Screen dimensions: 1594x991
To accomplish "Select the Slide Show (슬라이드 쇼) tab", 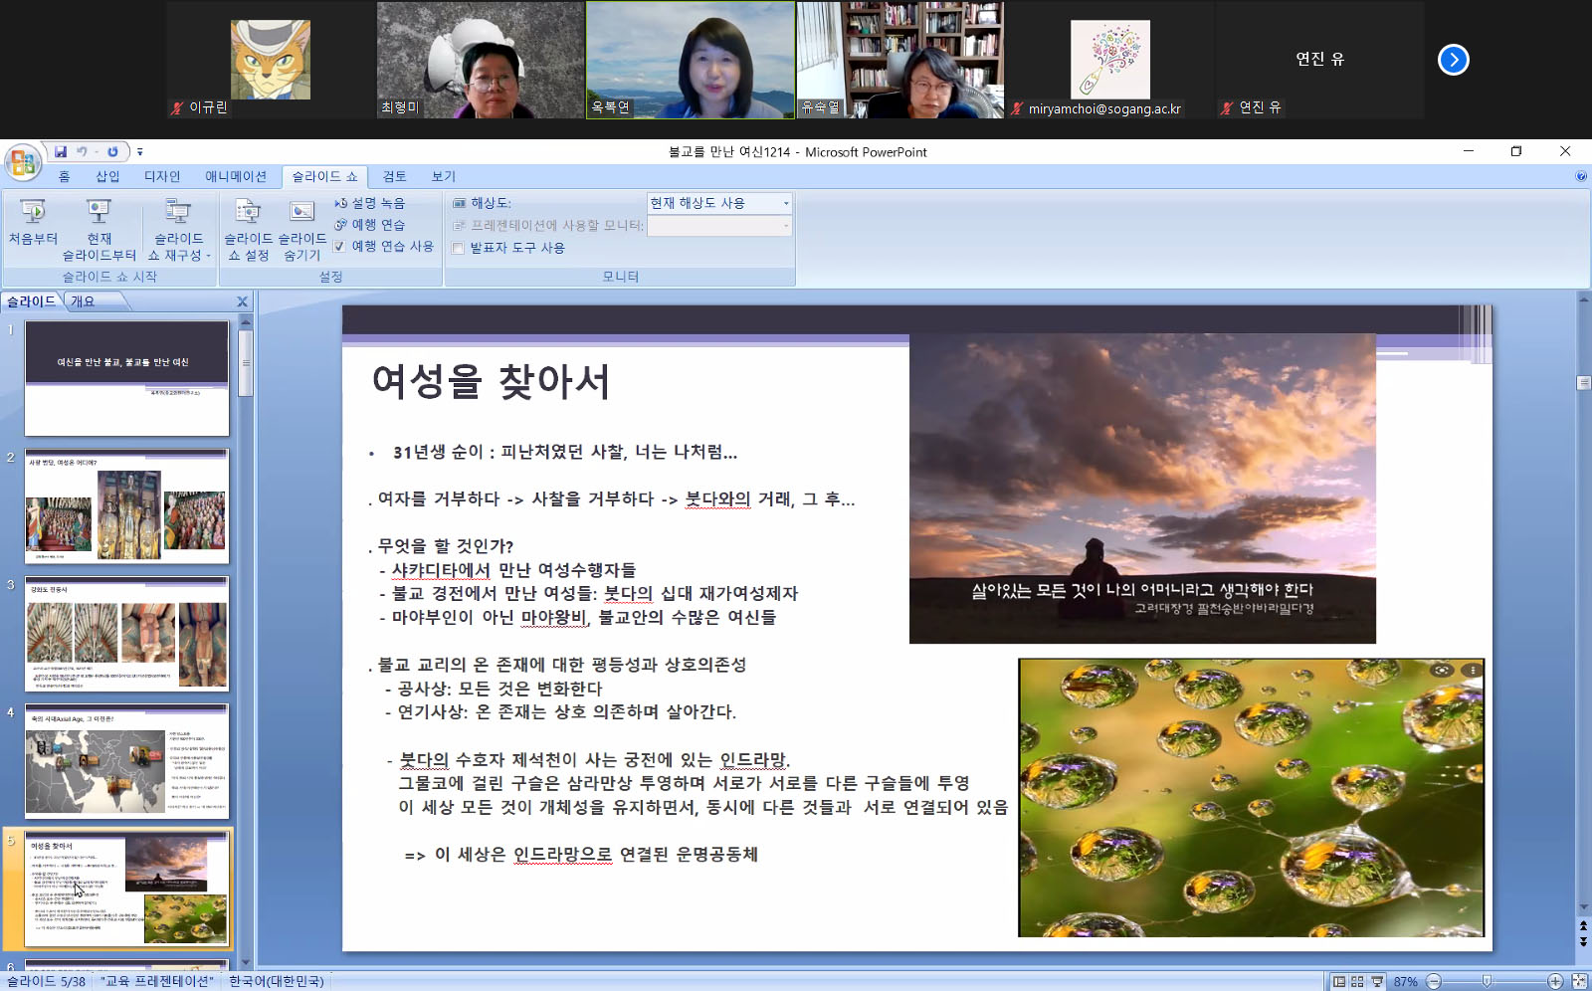I will click(x=324, y=176).
